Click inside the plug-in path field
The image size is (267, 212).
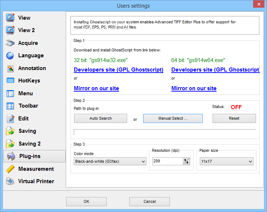click(x=165, y=132)
